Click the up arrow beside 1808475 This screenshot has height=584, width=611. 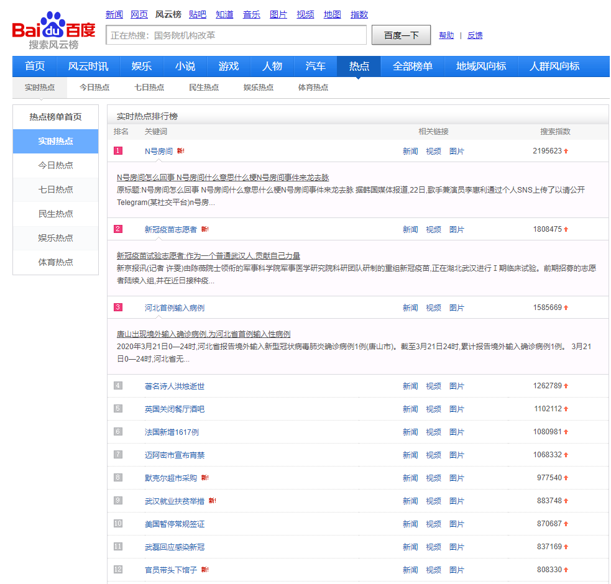566,229
